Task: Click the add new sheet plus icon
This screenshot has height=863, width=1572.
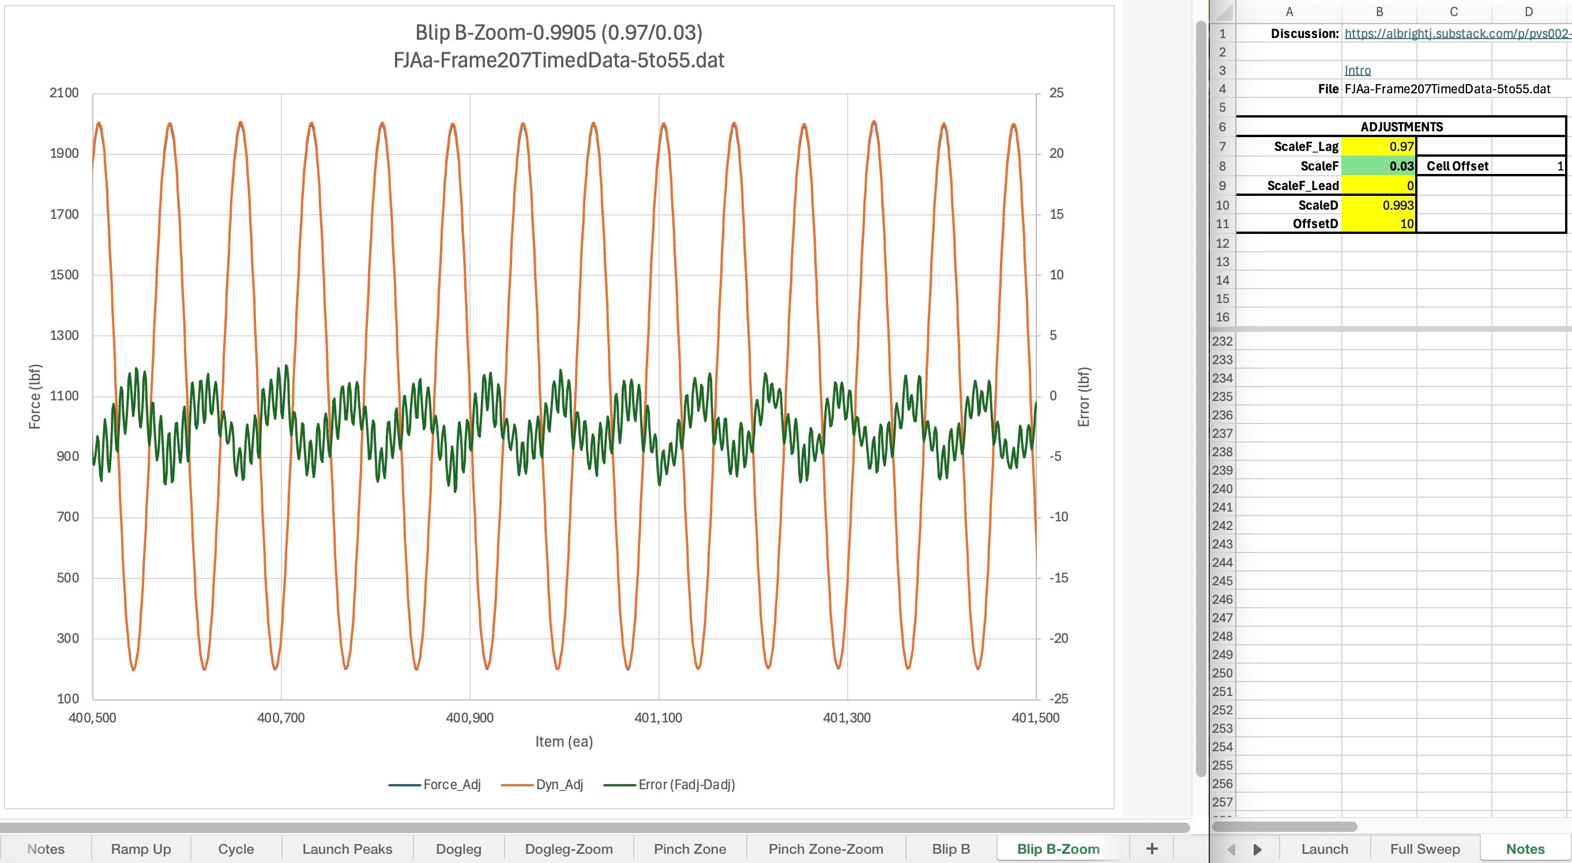Action: [1152, 849]
